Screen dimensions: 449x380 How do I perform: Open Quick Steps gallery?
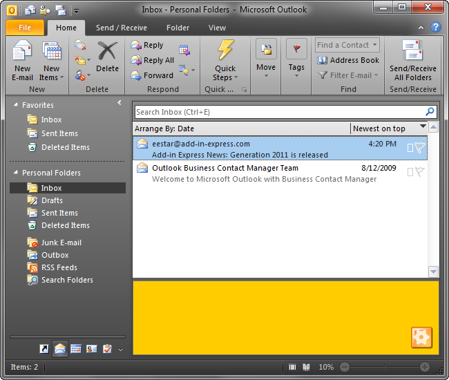pos(225,61)
